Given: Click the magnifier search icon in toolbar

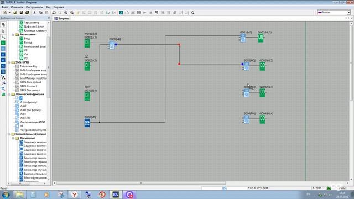Looking at the screenshot, I should [193, 13].
